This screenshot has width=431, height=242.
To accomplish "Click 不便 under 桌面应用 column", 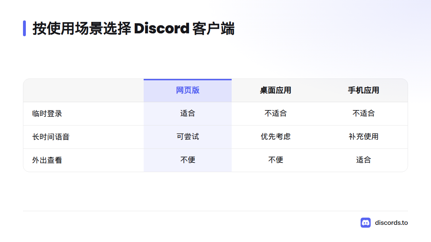I will (x=275, y=160).
